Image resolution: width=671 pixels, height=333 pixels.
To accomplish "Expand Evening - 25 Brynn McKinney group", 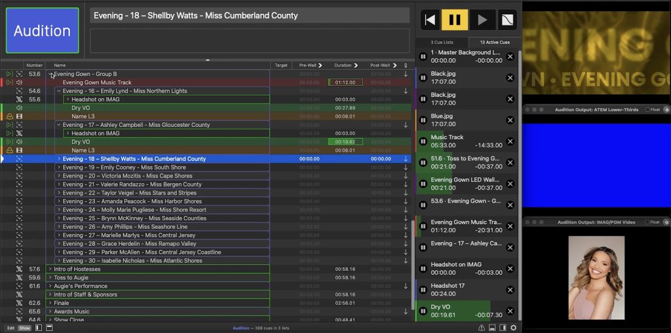I will point(59,218).
